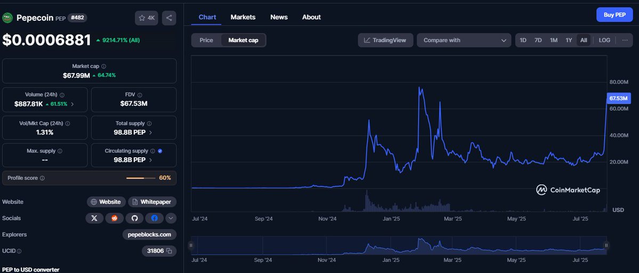The image size is (639, 273).
Task: Open the Compare with dropdown
Action: pos(464,41)
